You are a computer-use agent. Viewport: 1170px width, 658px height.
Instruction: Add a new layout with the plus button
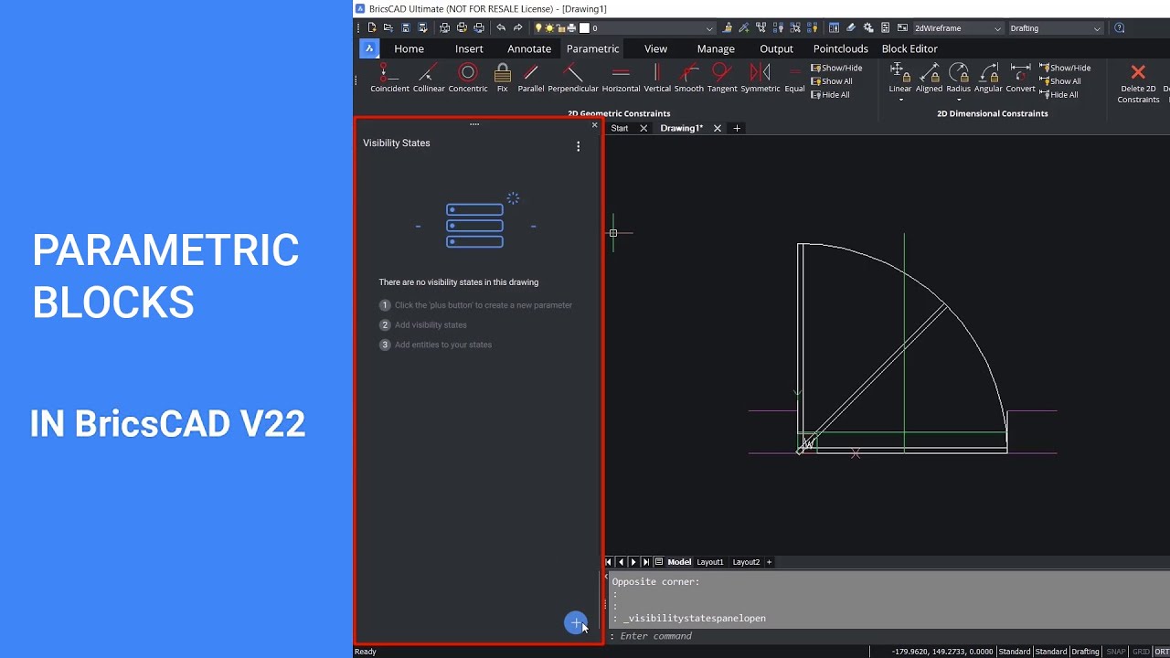(x=769, y=562)
